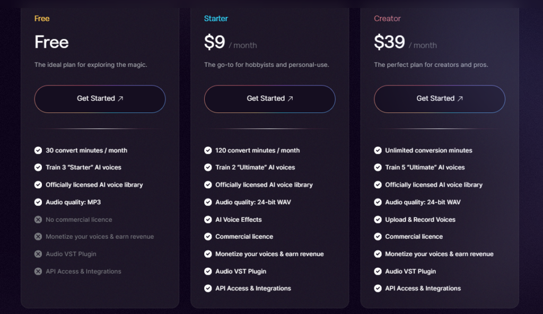Click checkmark icon beside 30 convert minutes
This screenshot has width=543, height=314.
coord(38,151)
